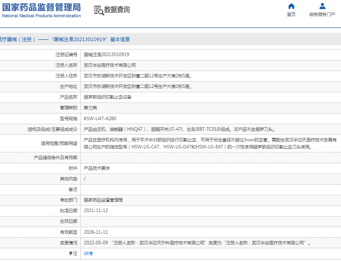Click model value KSW-U47-A280
The image size is (341, 262).
pyautogui.click(x=100, y=118)
